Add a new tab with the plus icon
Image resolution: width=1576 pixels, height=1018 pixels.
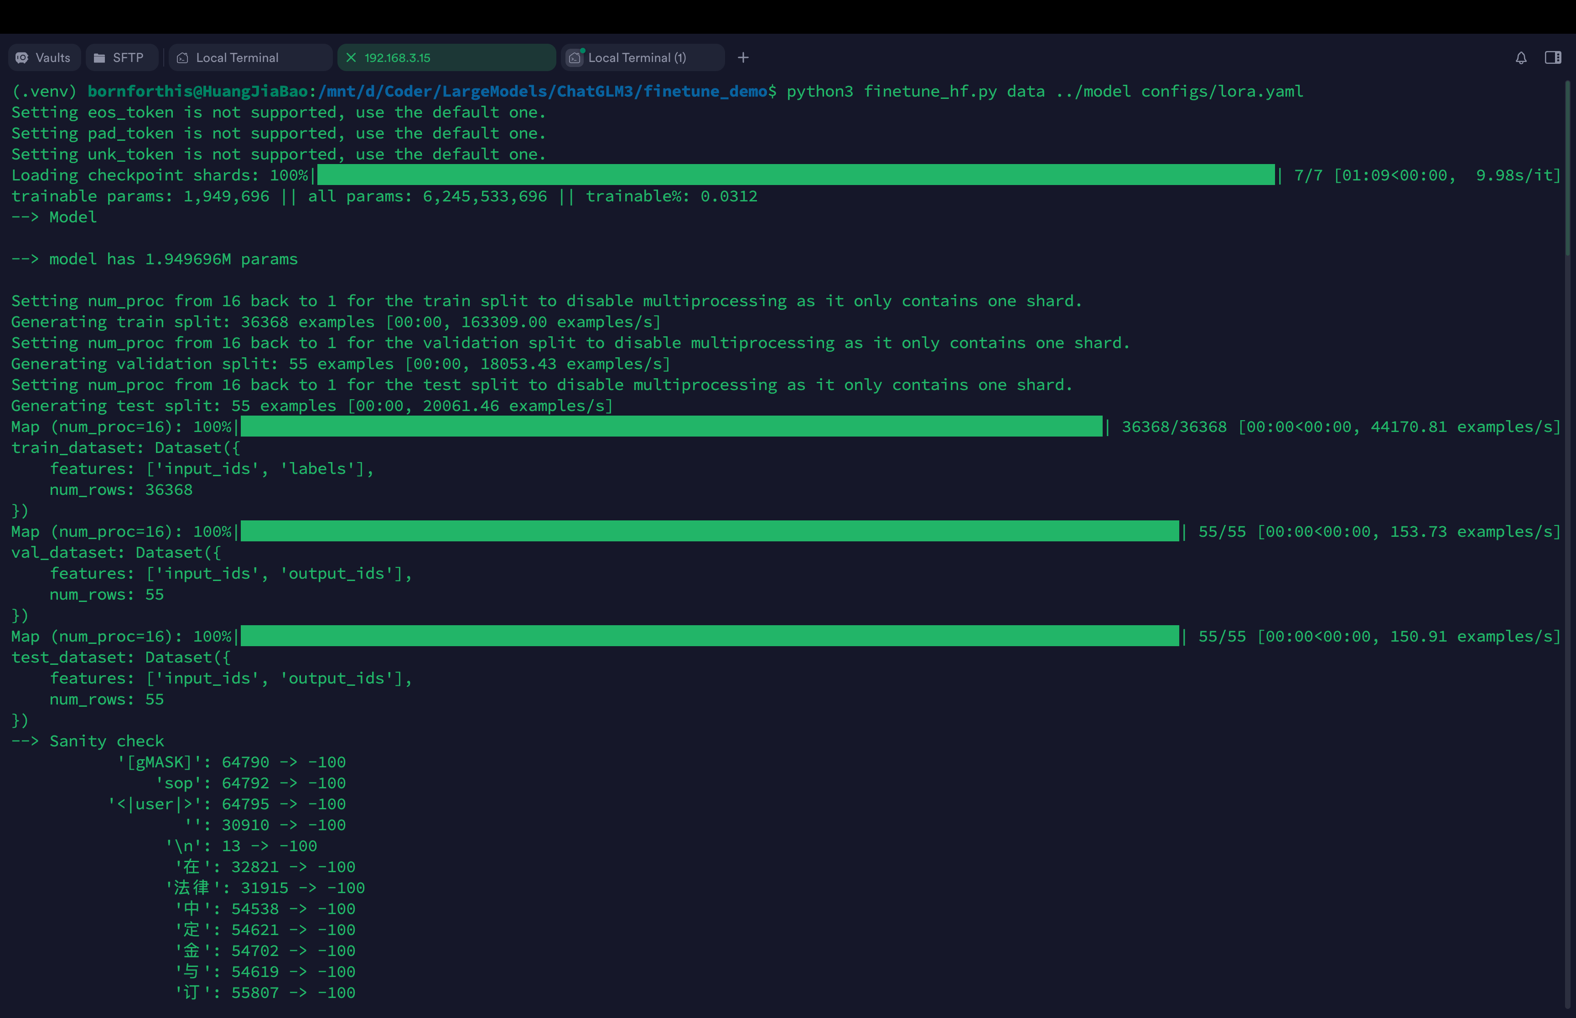click(x=743, y=57)
